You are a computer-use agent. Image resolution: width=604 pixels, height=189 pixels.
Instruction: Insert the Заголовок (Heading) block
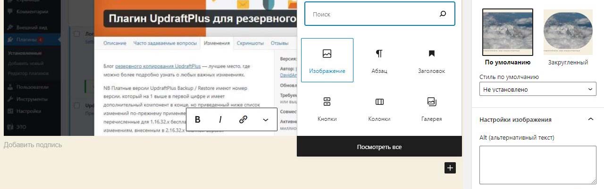click(431, 60)
